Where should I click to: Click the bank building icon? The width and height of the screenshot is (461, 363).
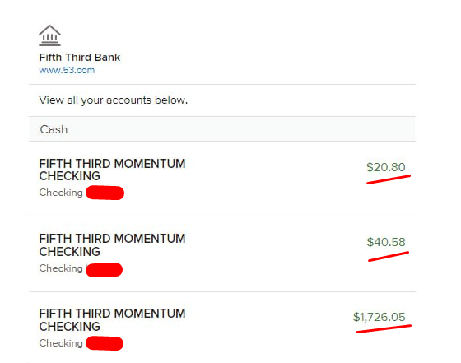49,35
